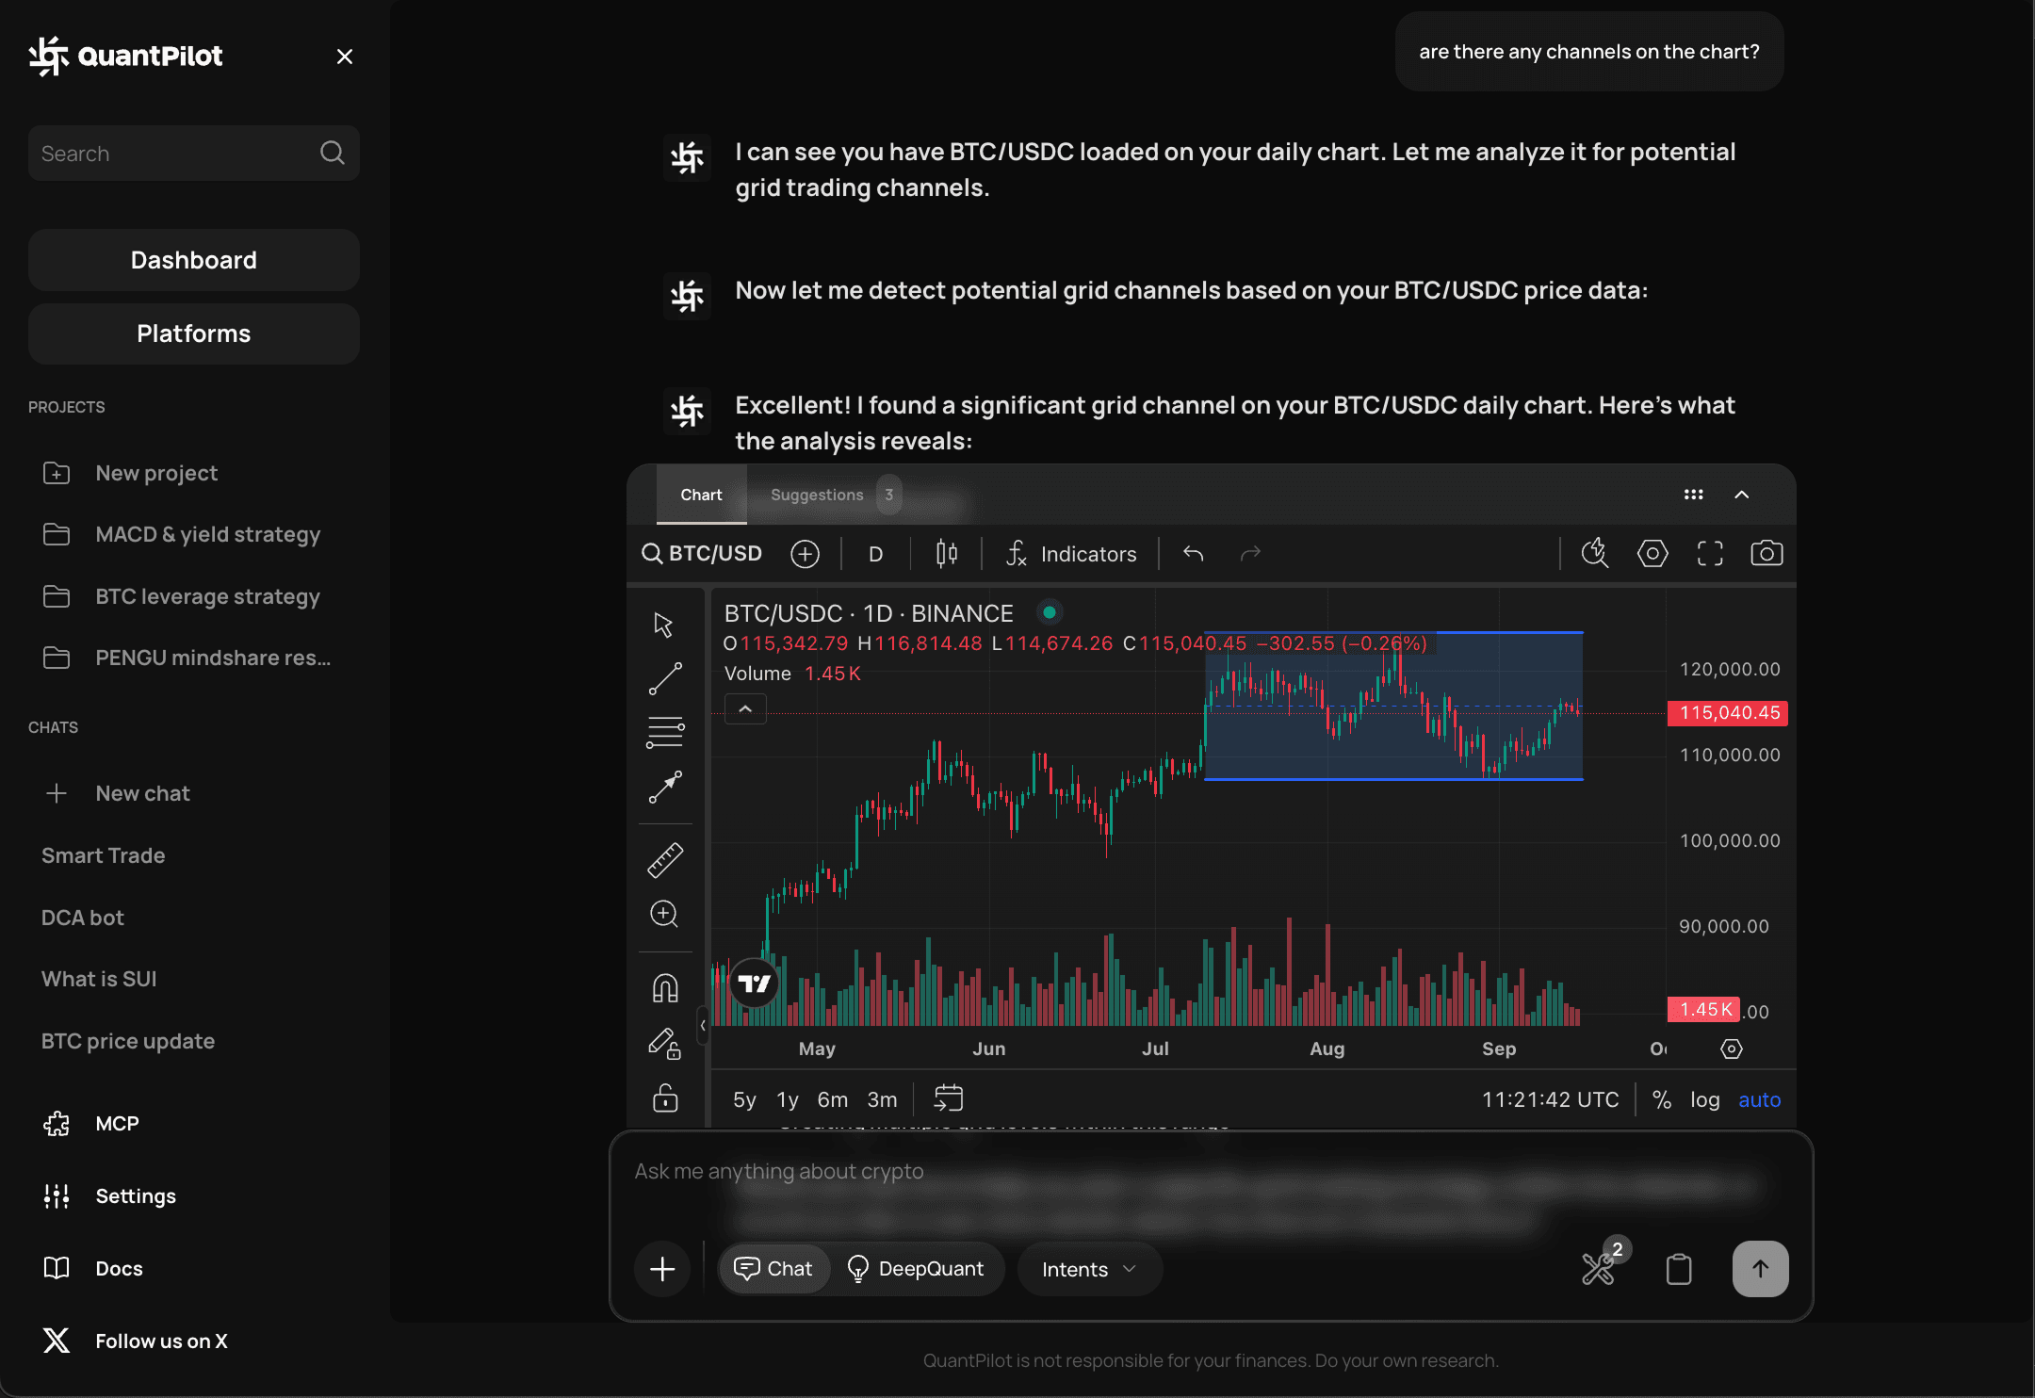2035x1398 pixels.
Task: Open the Dashboard page
Action: [x=194, y=260]
